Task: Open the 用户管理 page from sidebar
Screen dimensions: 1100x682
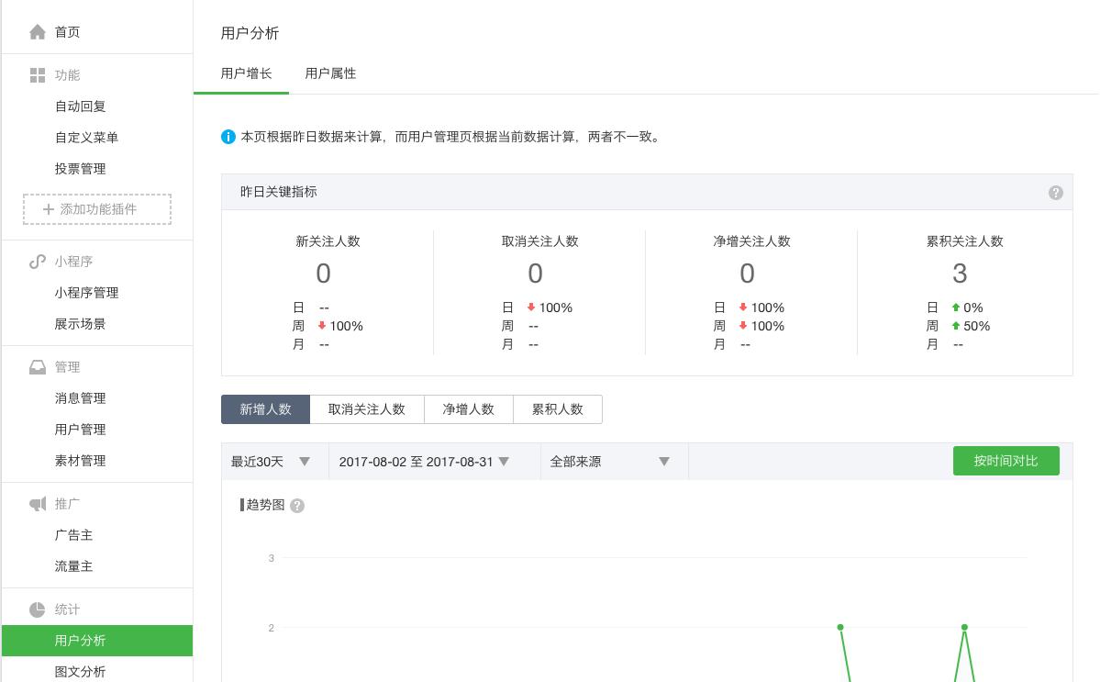Action: [x=80, y=429]
